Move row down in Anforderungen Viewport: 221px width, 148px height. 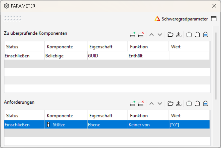[160, 104]
